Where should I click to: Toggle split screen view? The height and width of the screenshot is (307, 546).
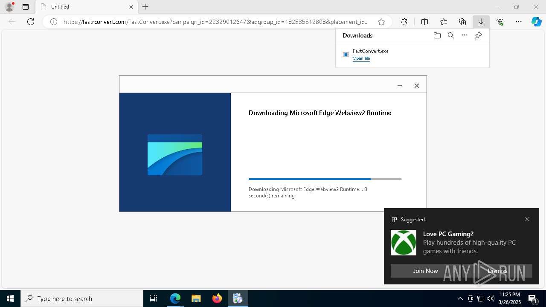424,22
